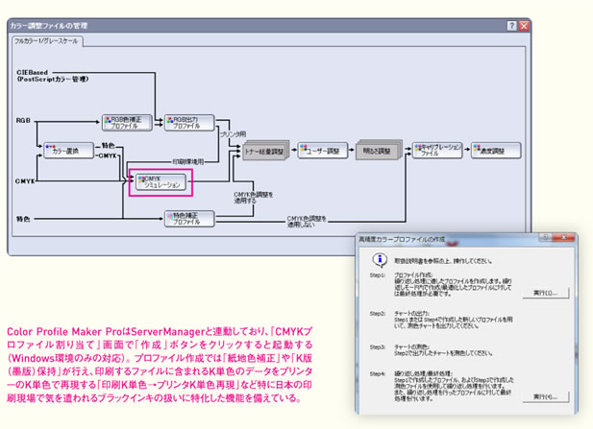This screenshot has width=593, height=429.
Task: Open the トナー総量調整 block
Action: 264,152
